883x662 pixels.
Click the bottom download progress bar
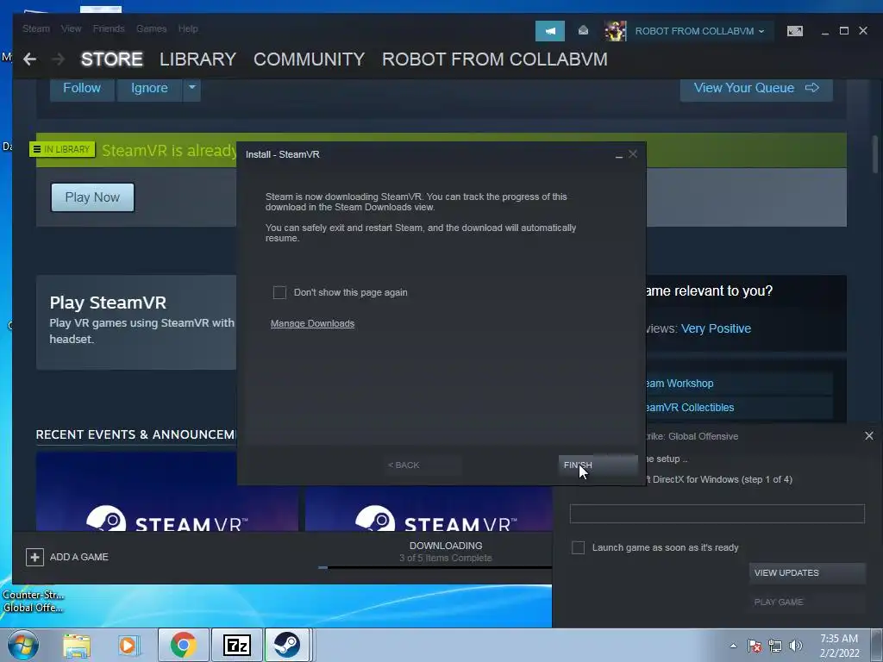pos(435,567)
